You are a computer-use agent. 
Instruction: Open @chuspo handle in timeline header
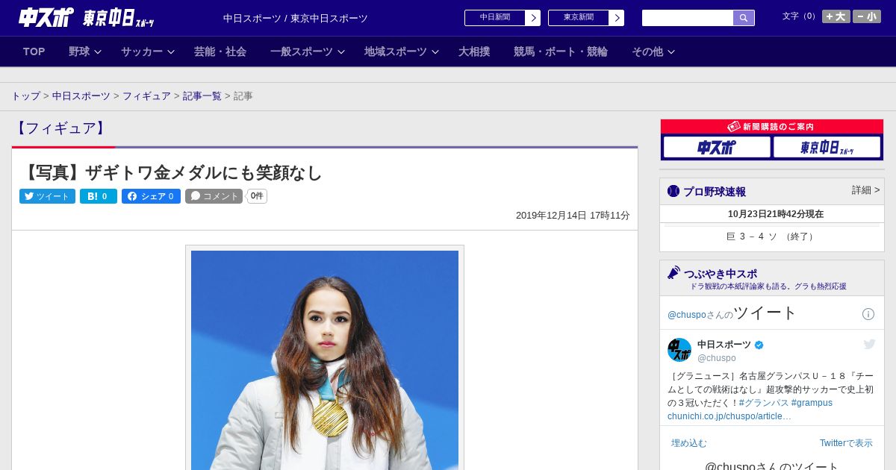tap(687, 315)
